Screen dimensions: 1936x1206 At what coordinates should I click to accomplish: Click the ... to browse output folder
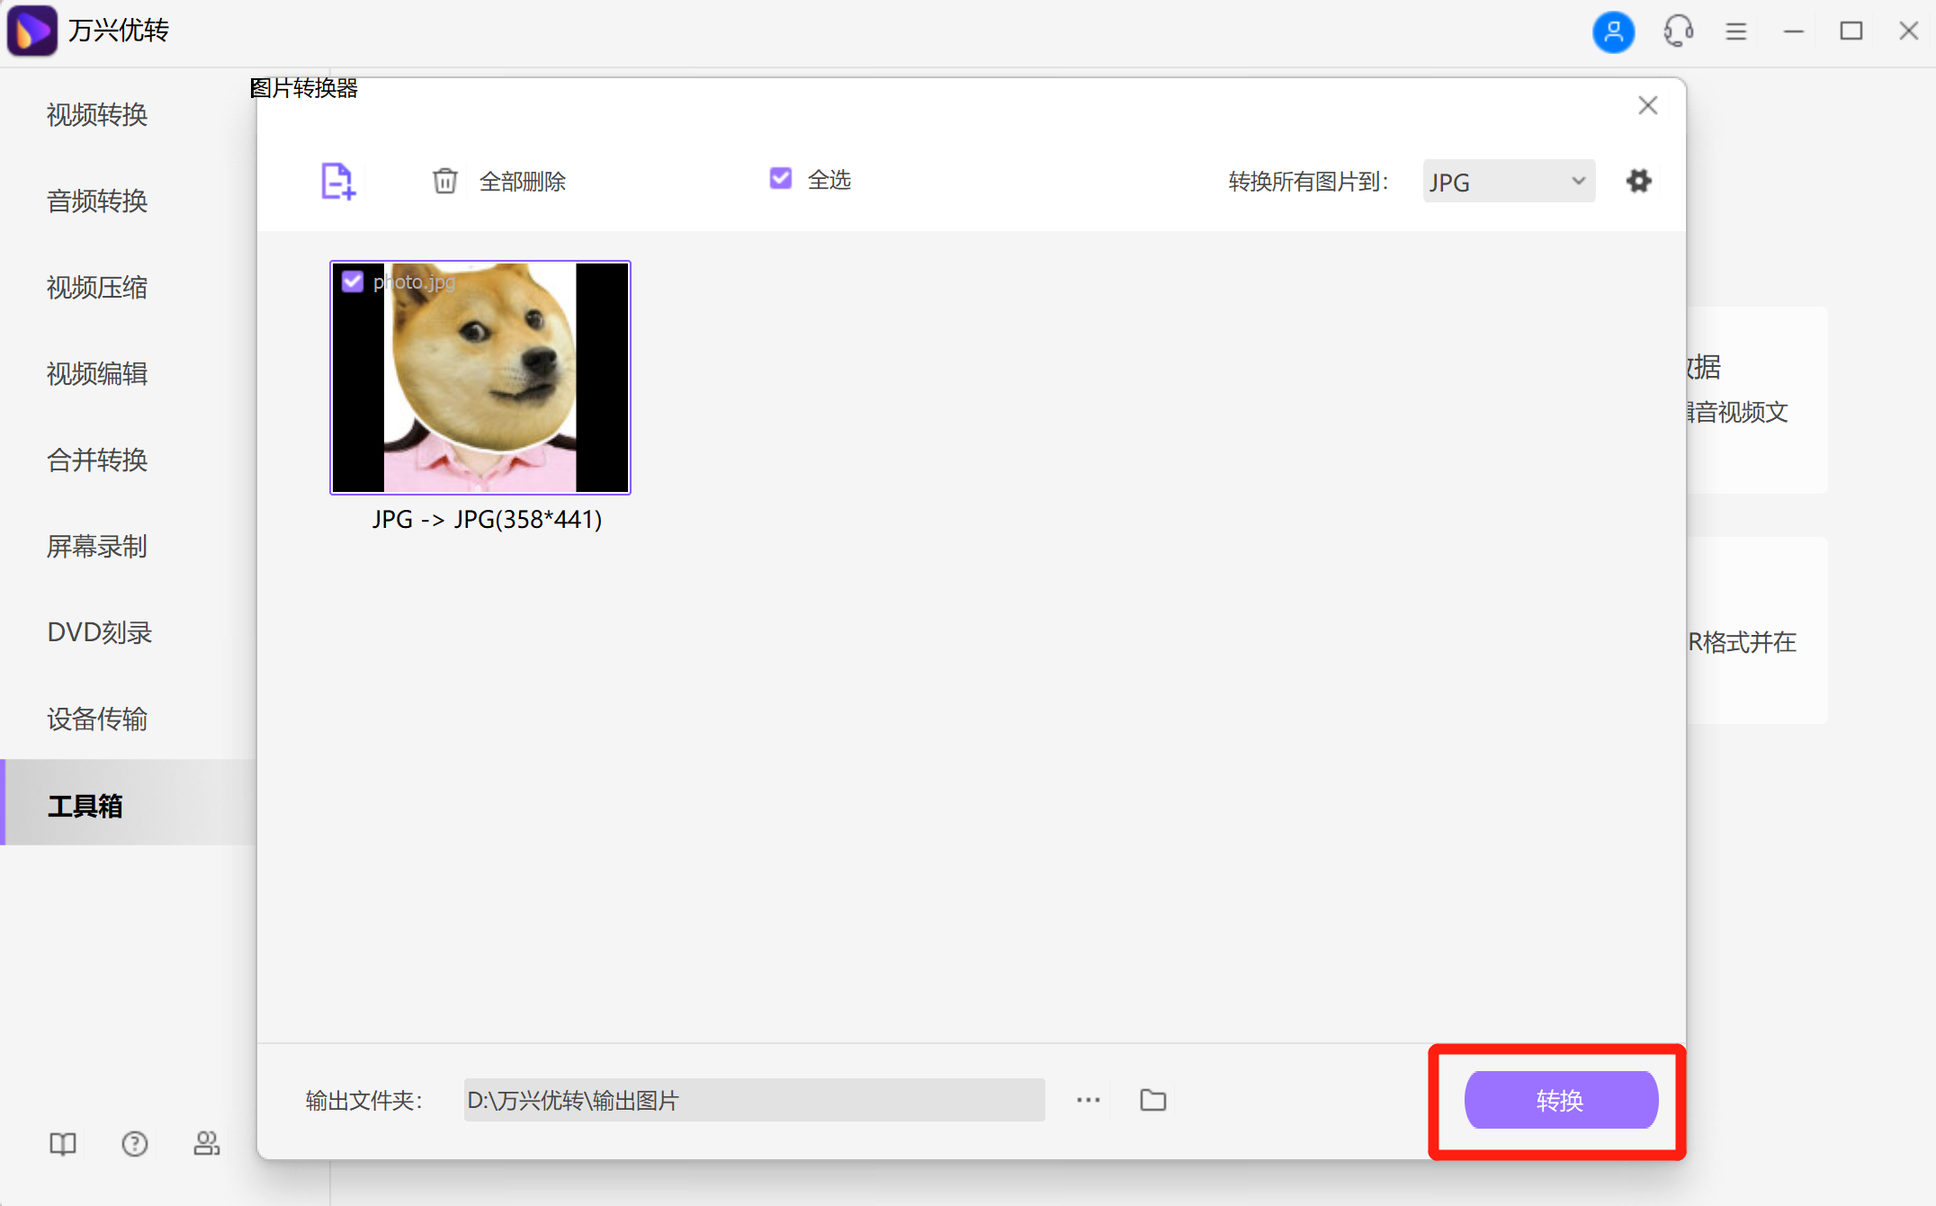click(1088, 1099)
